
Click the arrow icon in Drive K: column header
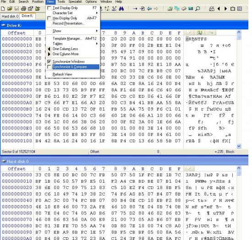click(211, 33)
